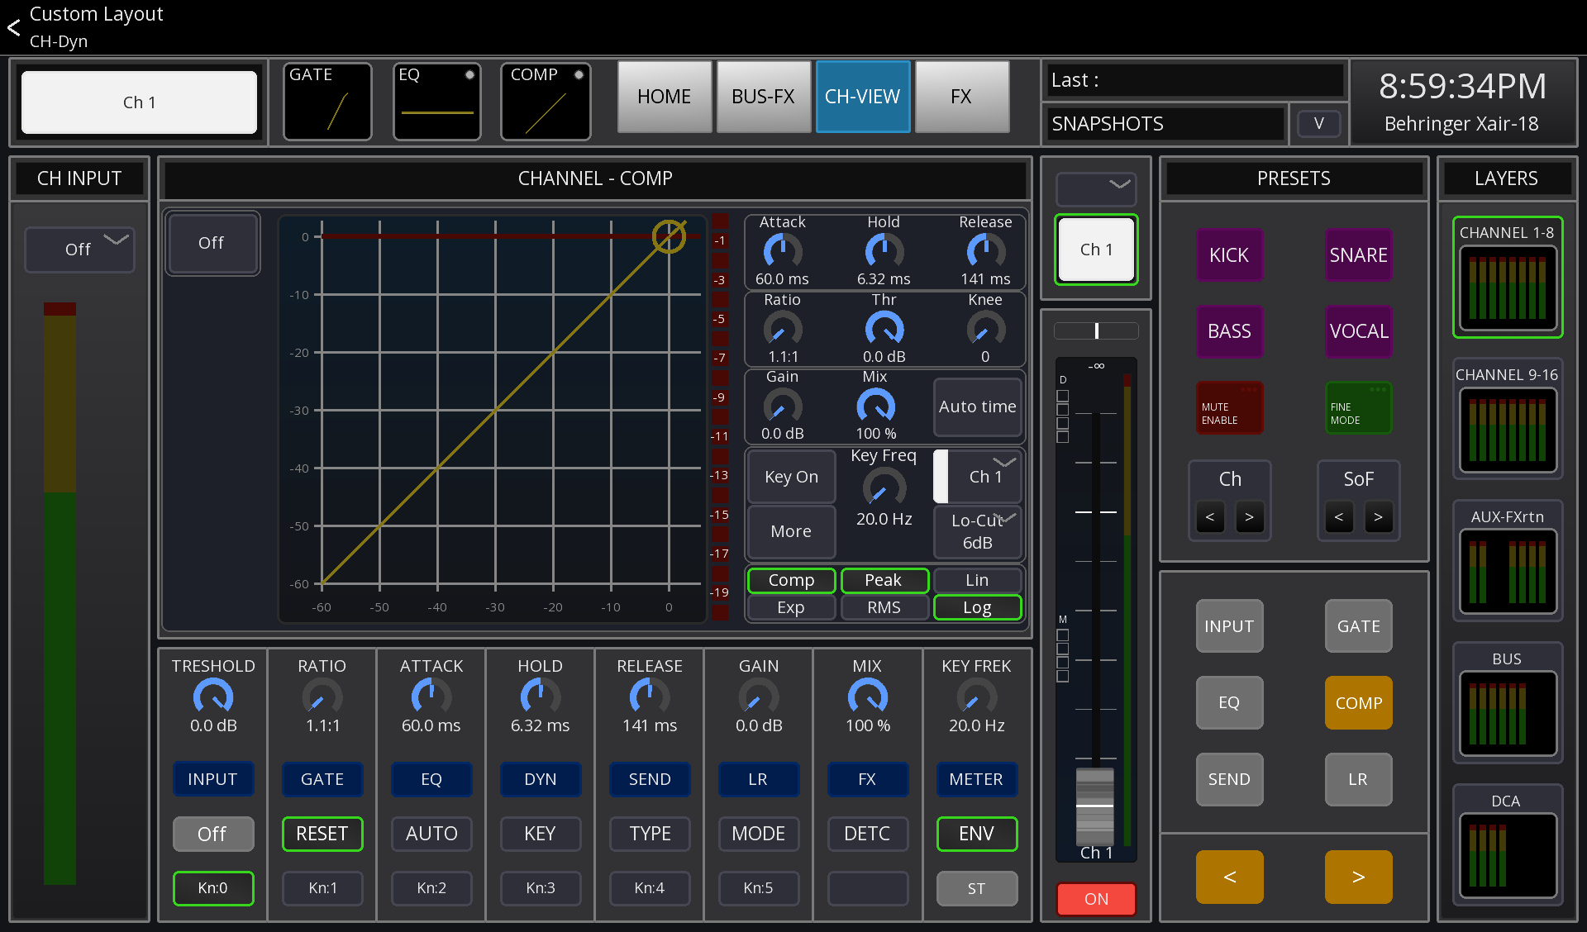Open the Lo-Cut 6dB dropdown

tap(978, 532)
